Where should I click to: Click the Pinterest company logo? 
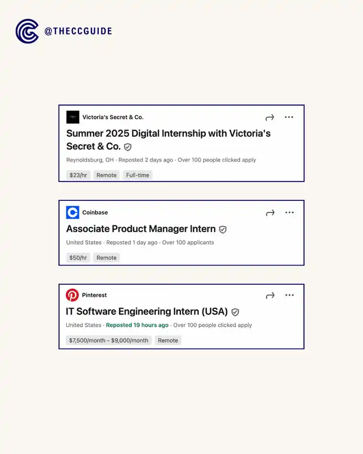[72, 295]
